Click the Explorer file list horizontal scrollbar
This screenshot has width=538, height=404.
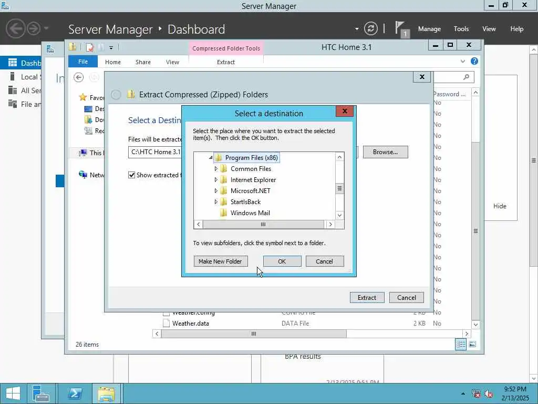[254, 334]
